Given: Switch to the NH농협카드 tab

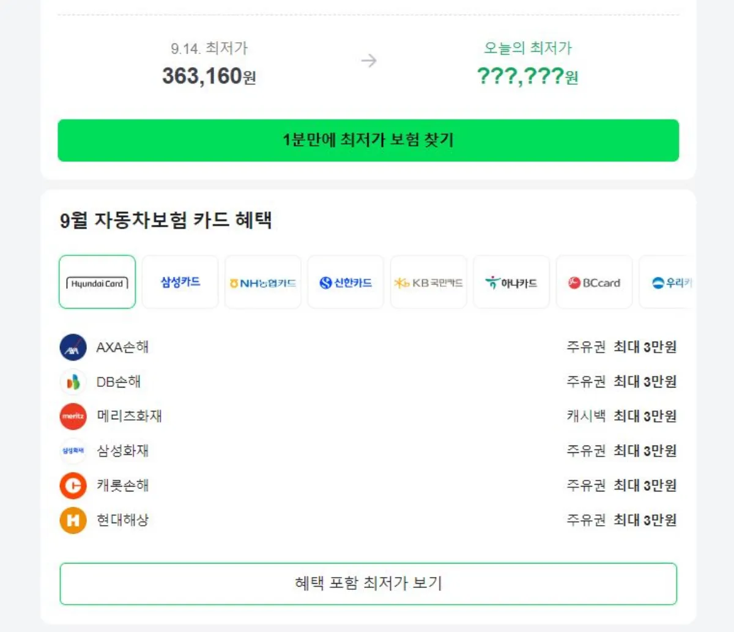Looking at the screenshot, I should 263,282.
